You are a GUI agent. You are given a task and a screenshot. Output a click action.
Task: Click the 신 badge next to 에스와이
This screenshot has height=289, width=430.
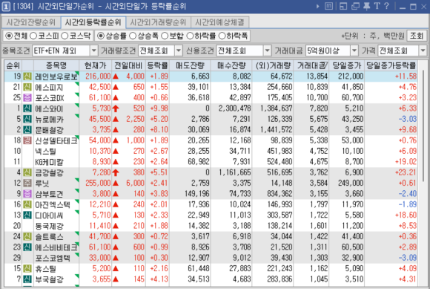pos(27,108)
